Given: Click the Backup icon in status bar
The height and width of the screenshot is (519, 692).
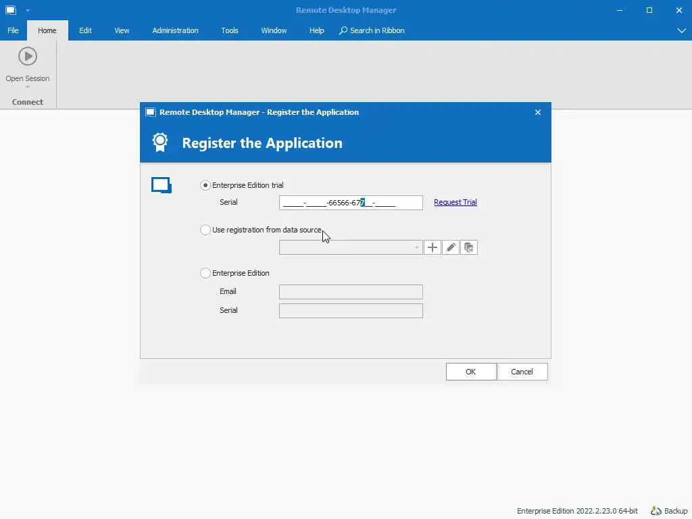Looking at the screenshot, I should (656, 511).
